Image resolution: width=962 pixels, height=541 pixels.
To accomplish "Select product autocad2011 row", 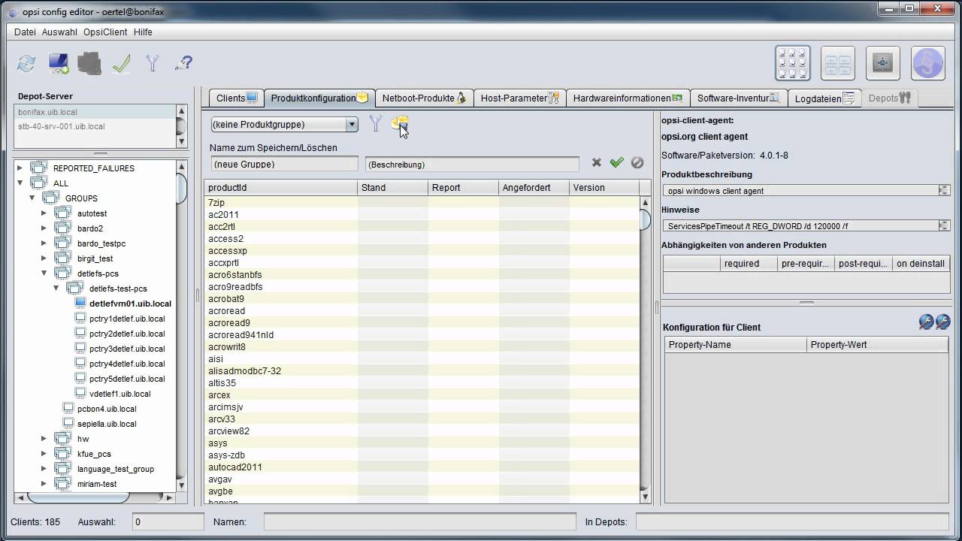I will pos(422,467).
